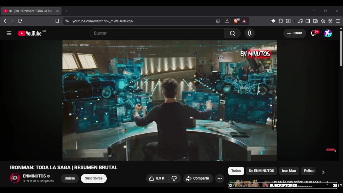Select the IRONMAN: TODA LA SAGA tab
Viewport: 343px width, 193px height.
coord(31,11)
